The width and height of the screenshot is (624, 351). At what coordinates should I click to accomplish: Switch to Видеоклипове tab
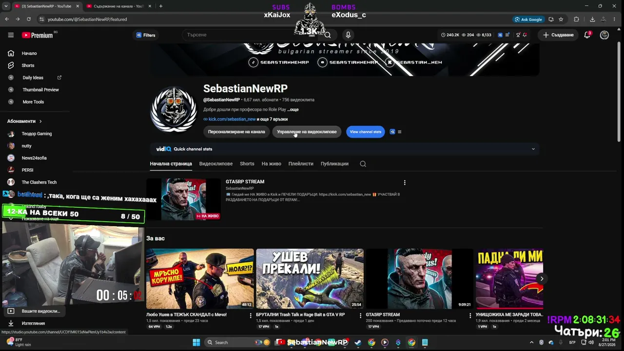(x=216, y=164)
